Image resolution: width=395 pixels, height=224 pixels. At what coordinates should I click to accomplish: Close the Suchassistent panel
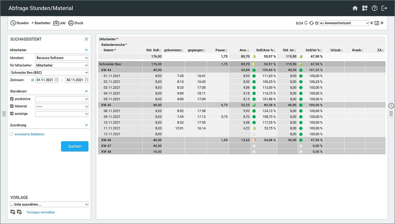click(86, 39)
